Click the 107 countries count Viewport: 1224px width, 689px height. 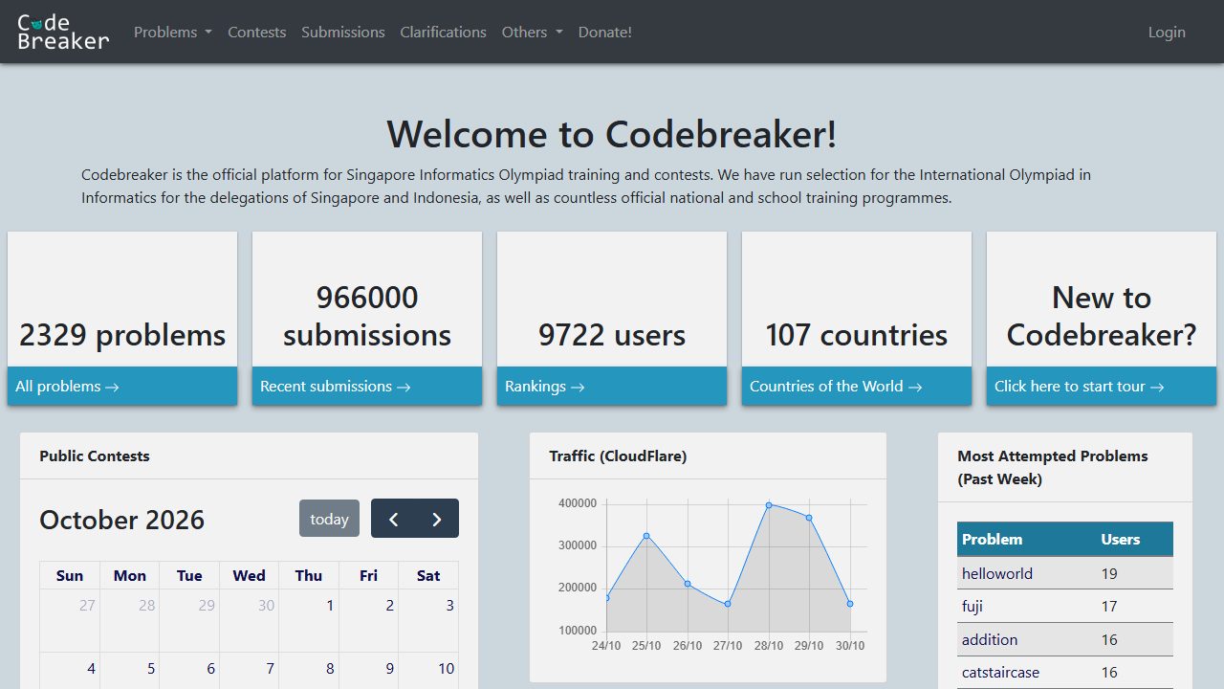[x=857, y=335]
